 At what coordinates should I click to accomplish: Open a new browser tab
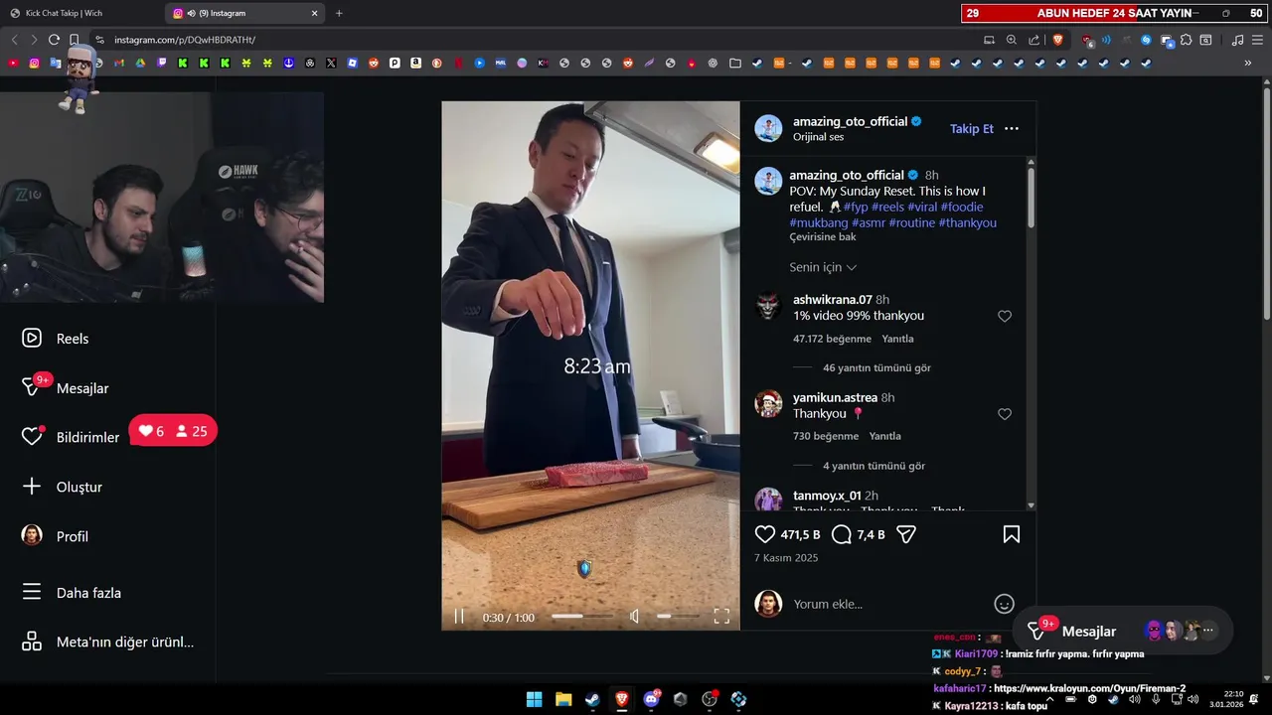339,13
